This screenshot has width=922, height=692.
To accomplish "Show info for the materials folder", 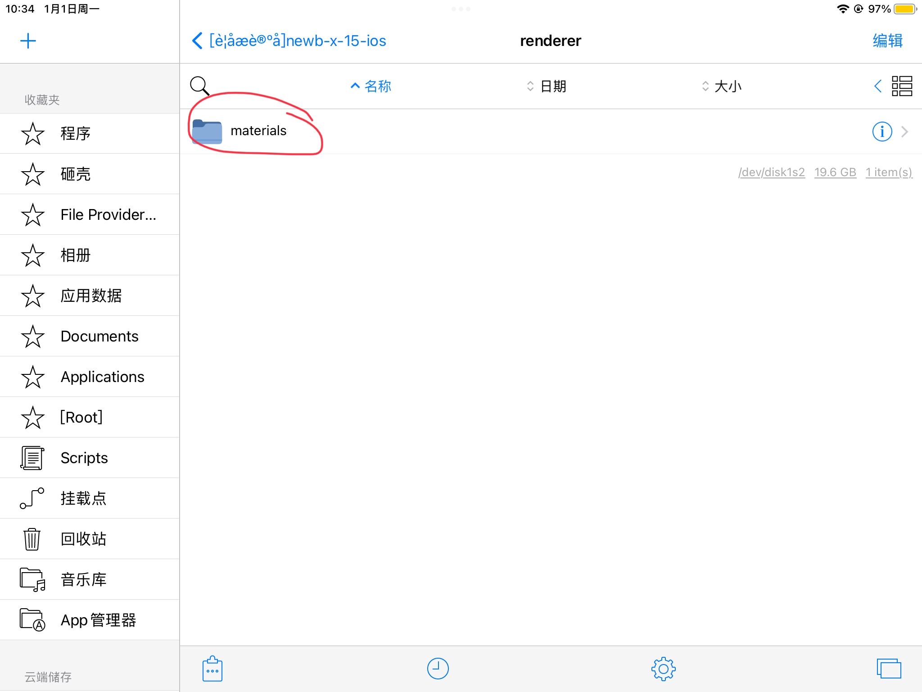I will (x=882, y=132).
